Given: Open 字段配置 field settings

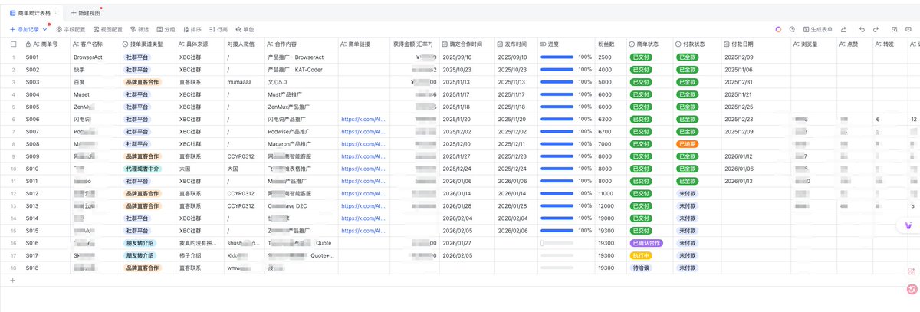Looking at the screenshot, I should 71,28.
